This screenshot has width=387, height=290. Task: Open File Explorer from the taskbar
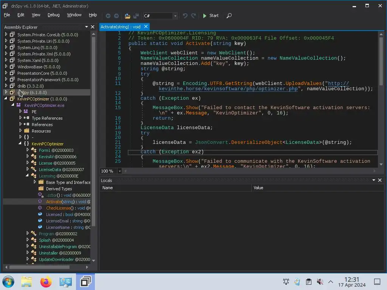pyautogui.click(x=26, y=282)
